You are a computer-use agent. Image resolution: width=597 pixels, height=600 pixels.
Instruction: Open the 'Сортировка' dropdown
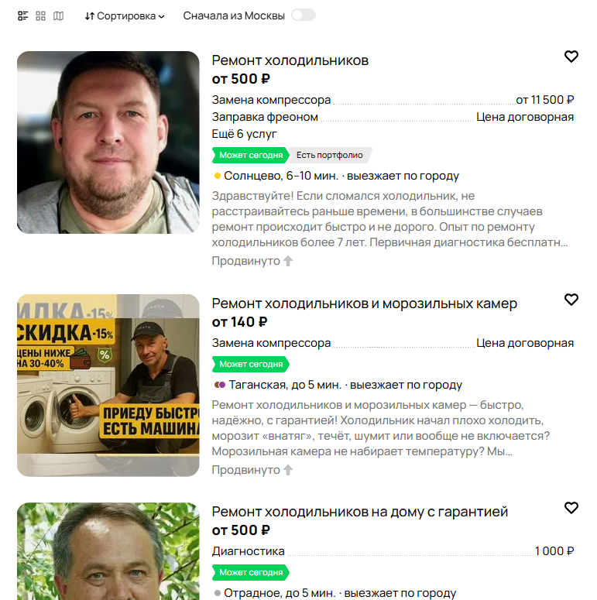point(125,16)
